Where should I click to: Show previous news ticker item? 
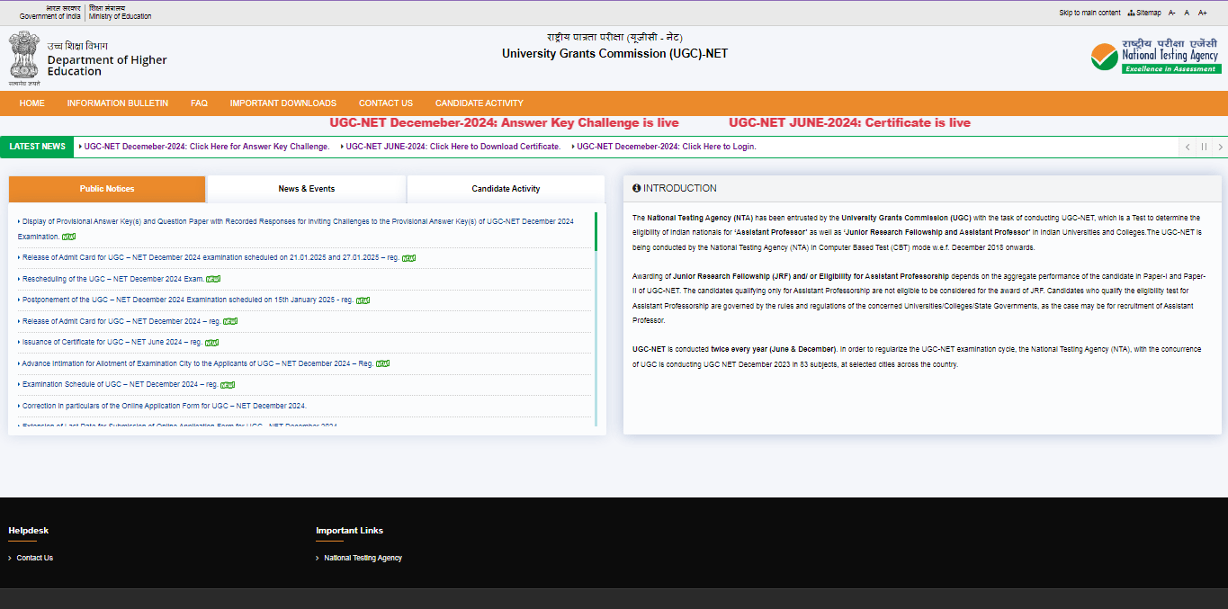pyautogui.click(x=1188, y=147)
